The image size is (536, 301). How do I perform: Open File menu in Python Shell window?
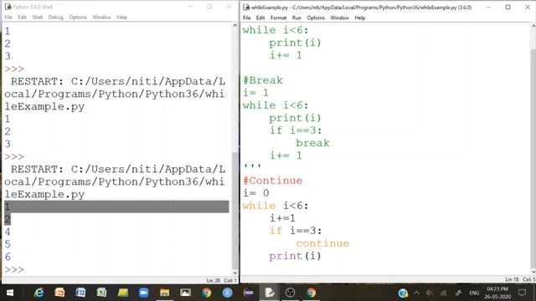click(8, 17)
